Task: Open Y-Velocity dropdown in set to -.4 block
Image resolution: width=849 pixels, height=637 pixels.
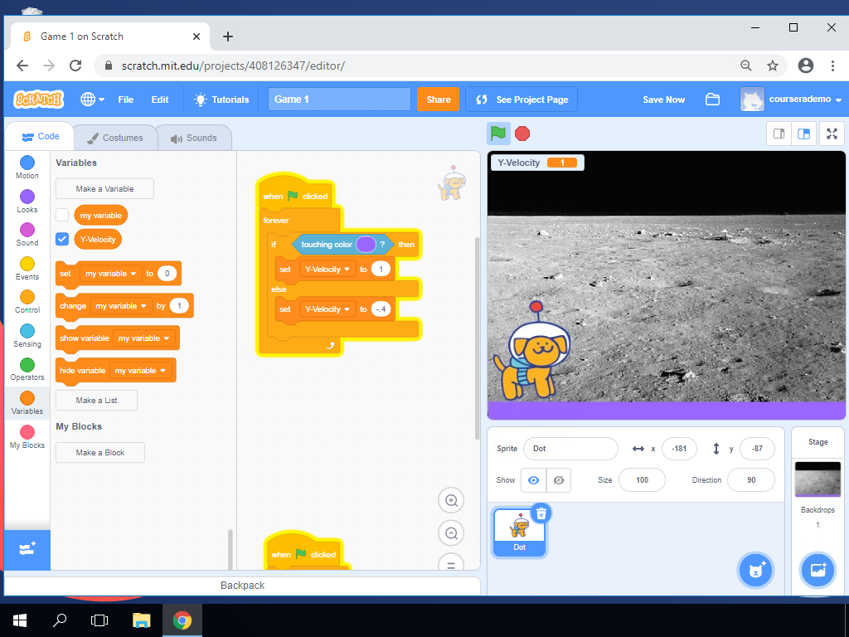Action: (327, 309)
